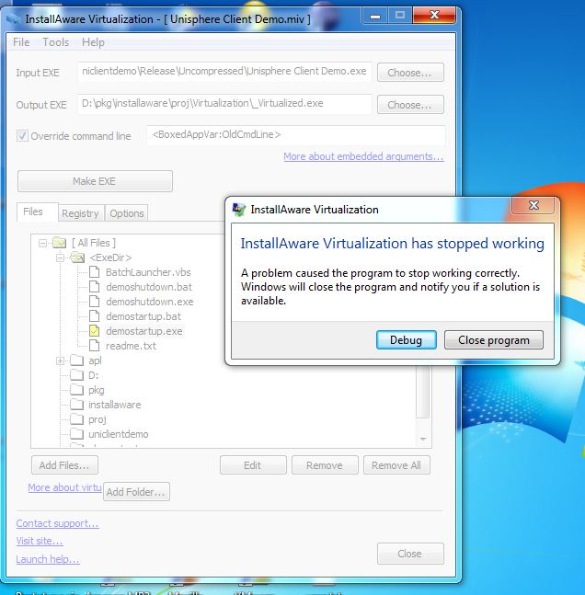Click demostartup.bat file icon

(x=94, y=316)
